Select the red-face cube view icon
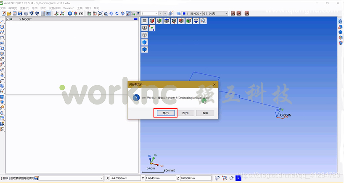Image resolution: width=344 pixels, height=183 pixels. [152, 21]
